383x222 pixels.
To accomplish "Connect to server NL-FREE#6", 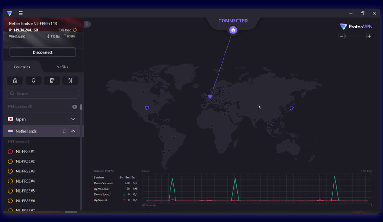I will (25, 201).
